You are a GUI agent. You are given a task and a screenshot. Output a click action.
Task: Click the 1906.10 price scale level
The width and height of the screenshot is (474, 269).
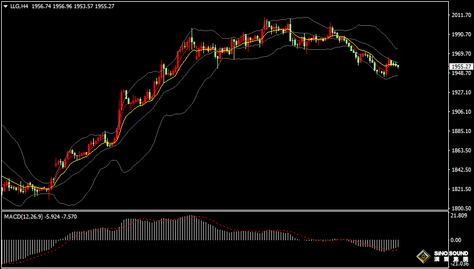pos(461,111)
